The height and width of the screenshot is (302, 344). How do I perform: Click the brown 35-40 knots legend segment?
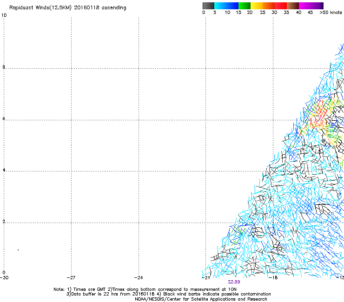coord(293,6)
